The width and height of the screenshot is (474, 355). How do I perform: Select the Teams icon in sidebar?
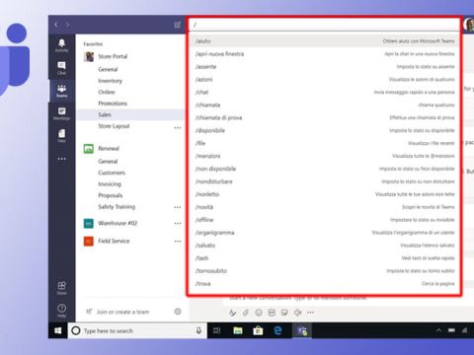pos(61,91)
